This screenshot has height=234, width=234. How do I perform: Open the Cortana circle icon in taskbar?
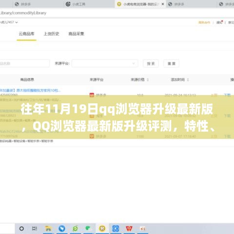coord(21,229)
